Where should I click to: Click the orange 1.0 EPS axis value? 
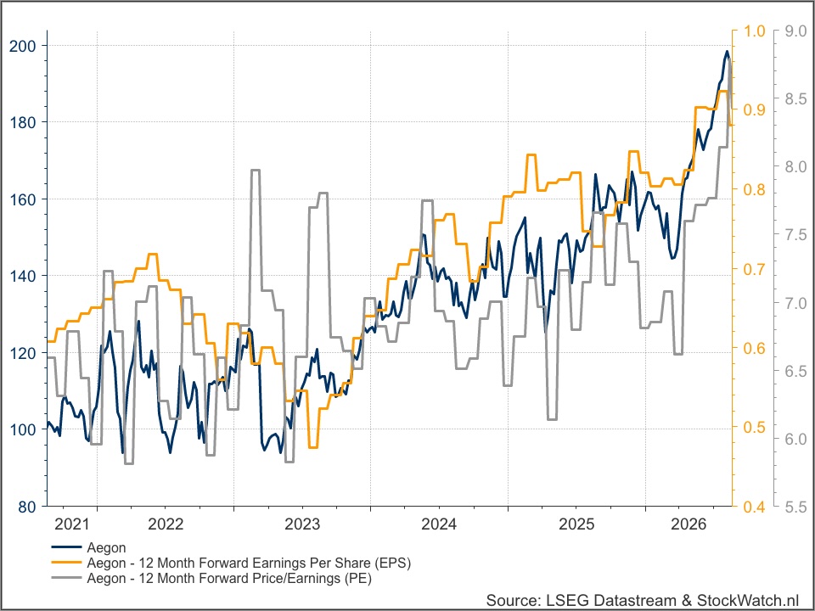tap(754, 31)
